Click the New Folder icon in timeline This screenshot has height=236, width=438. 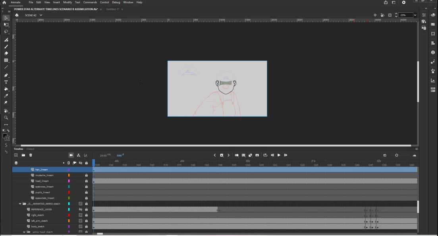23,155
